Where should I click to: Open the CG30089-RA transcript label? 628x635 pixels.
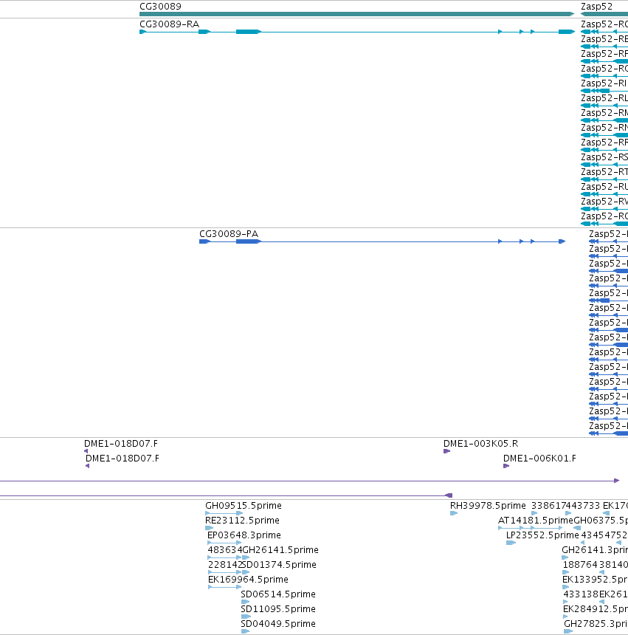tap(169, 24)
